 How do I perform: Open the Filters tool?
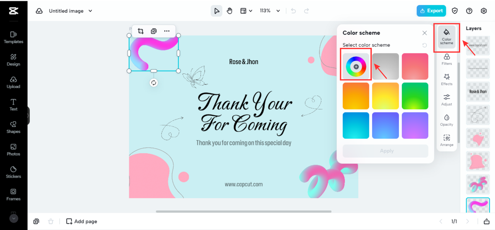pos(447,59)
